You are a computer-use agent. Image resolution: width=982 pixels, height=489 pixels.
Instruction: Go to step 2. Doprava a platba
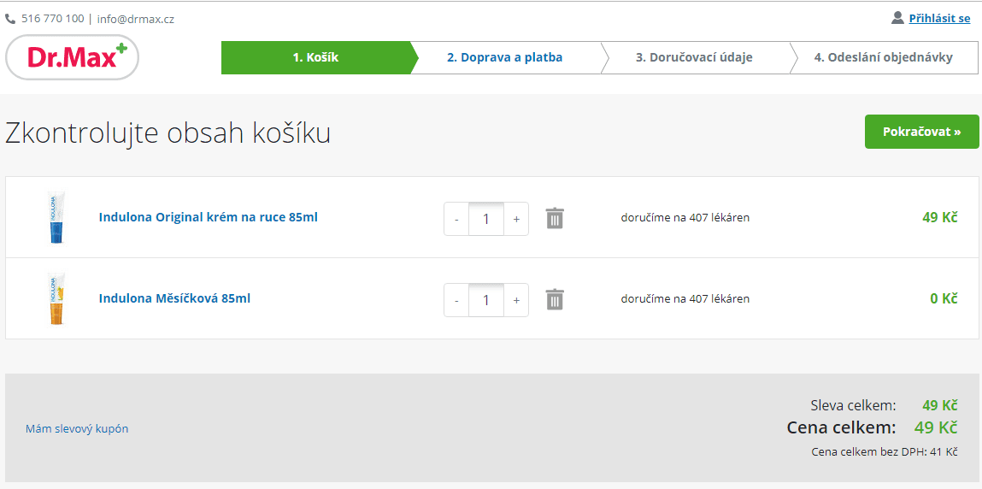pyautogui.click(x=505, y=57)
